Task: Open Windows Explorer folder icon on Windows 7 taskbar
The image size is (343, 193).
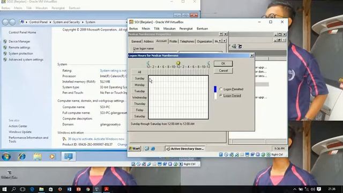Action: tap(38, 157)
